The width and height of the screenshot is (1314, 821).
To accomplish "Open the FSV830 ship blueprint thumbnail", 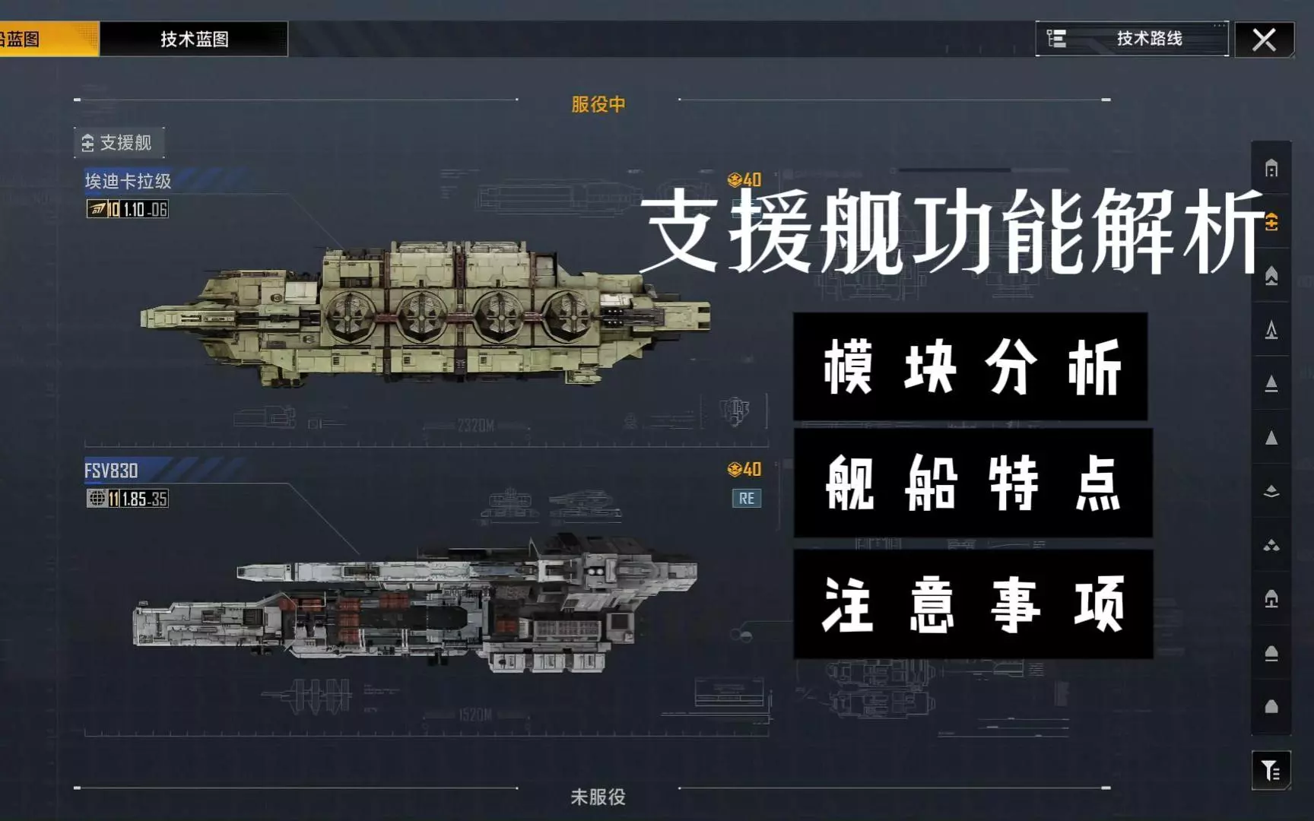I will click(x=415, y=603).
